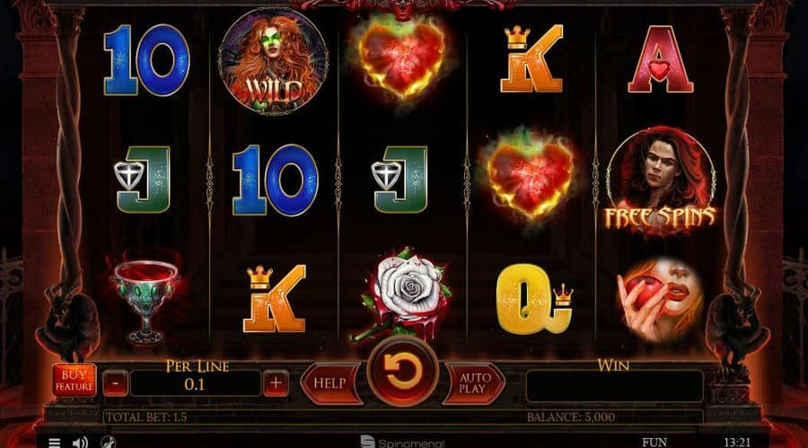808x448 pixels.
Task: Click the Win amount display
Action: [x=614, y=386]
